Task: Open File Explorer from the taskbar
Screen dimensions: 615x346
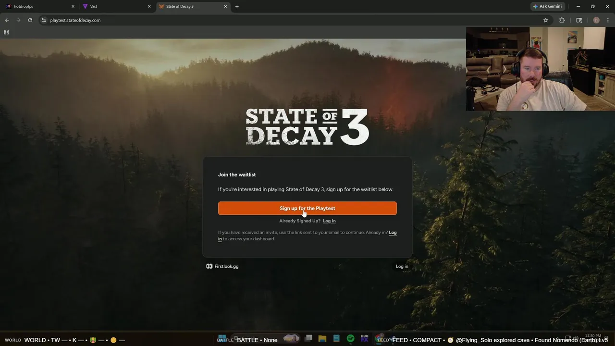Action: coord(322,339)
